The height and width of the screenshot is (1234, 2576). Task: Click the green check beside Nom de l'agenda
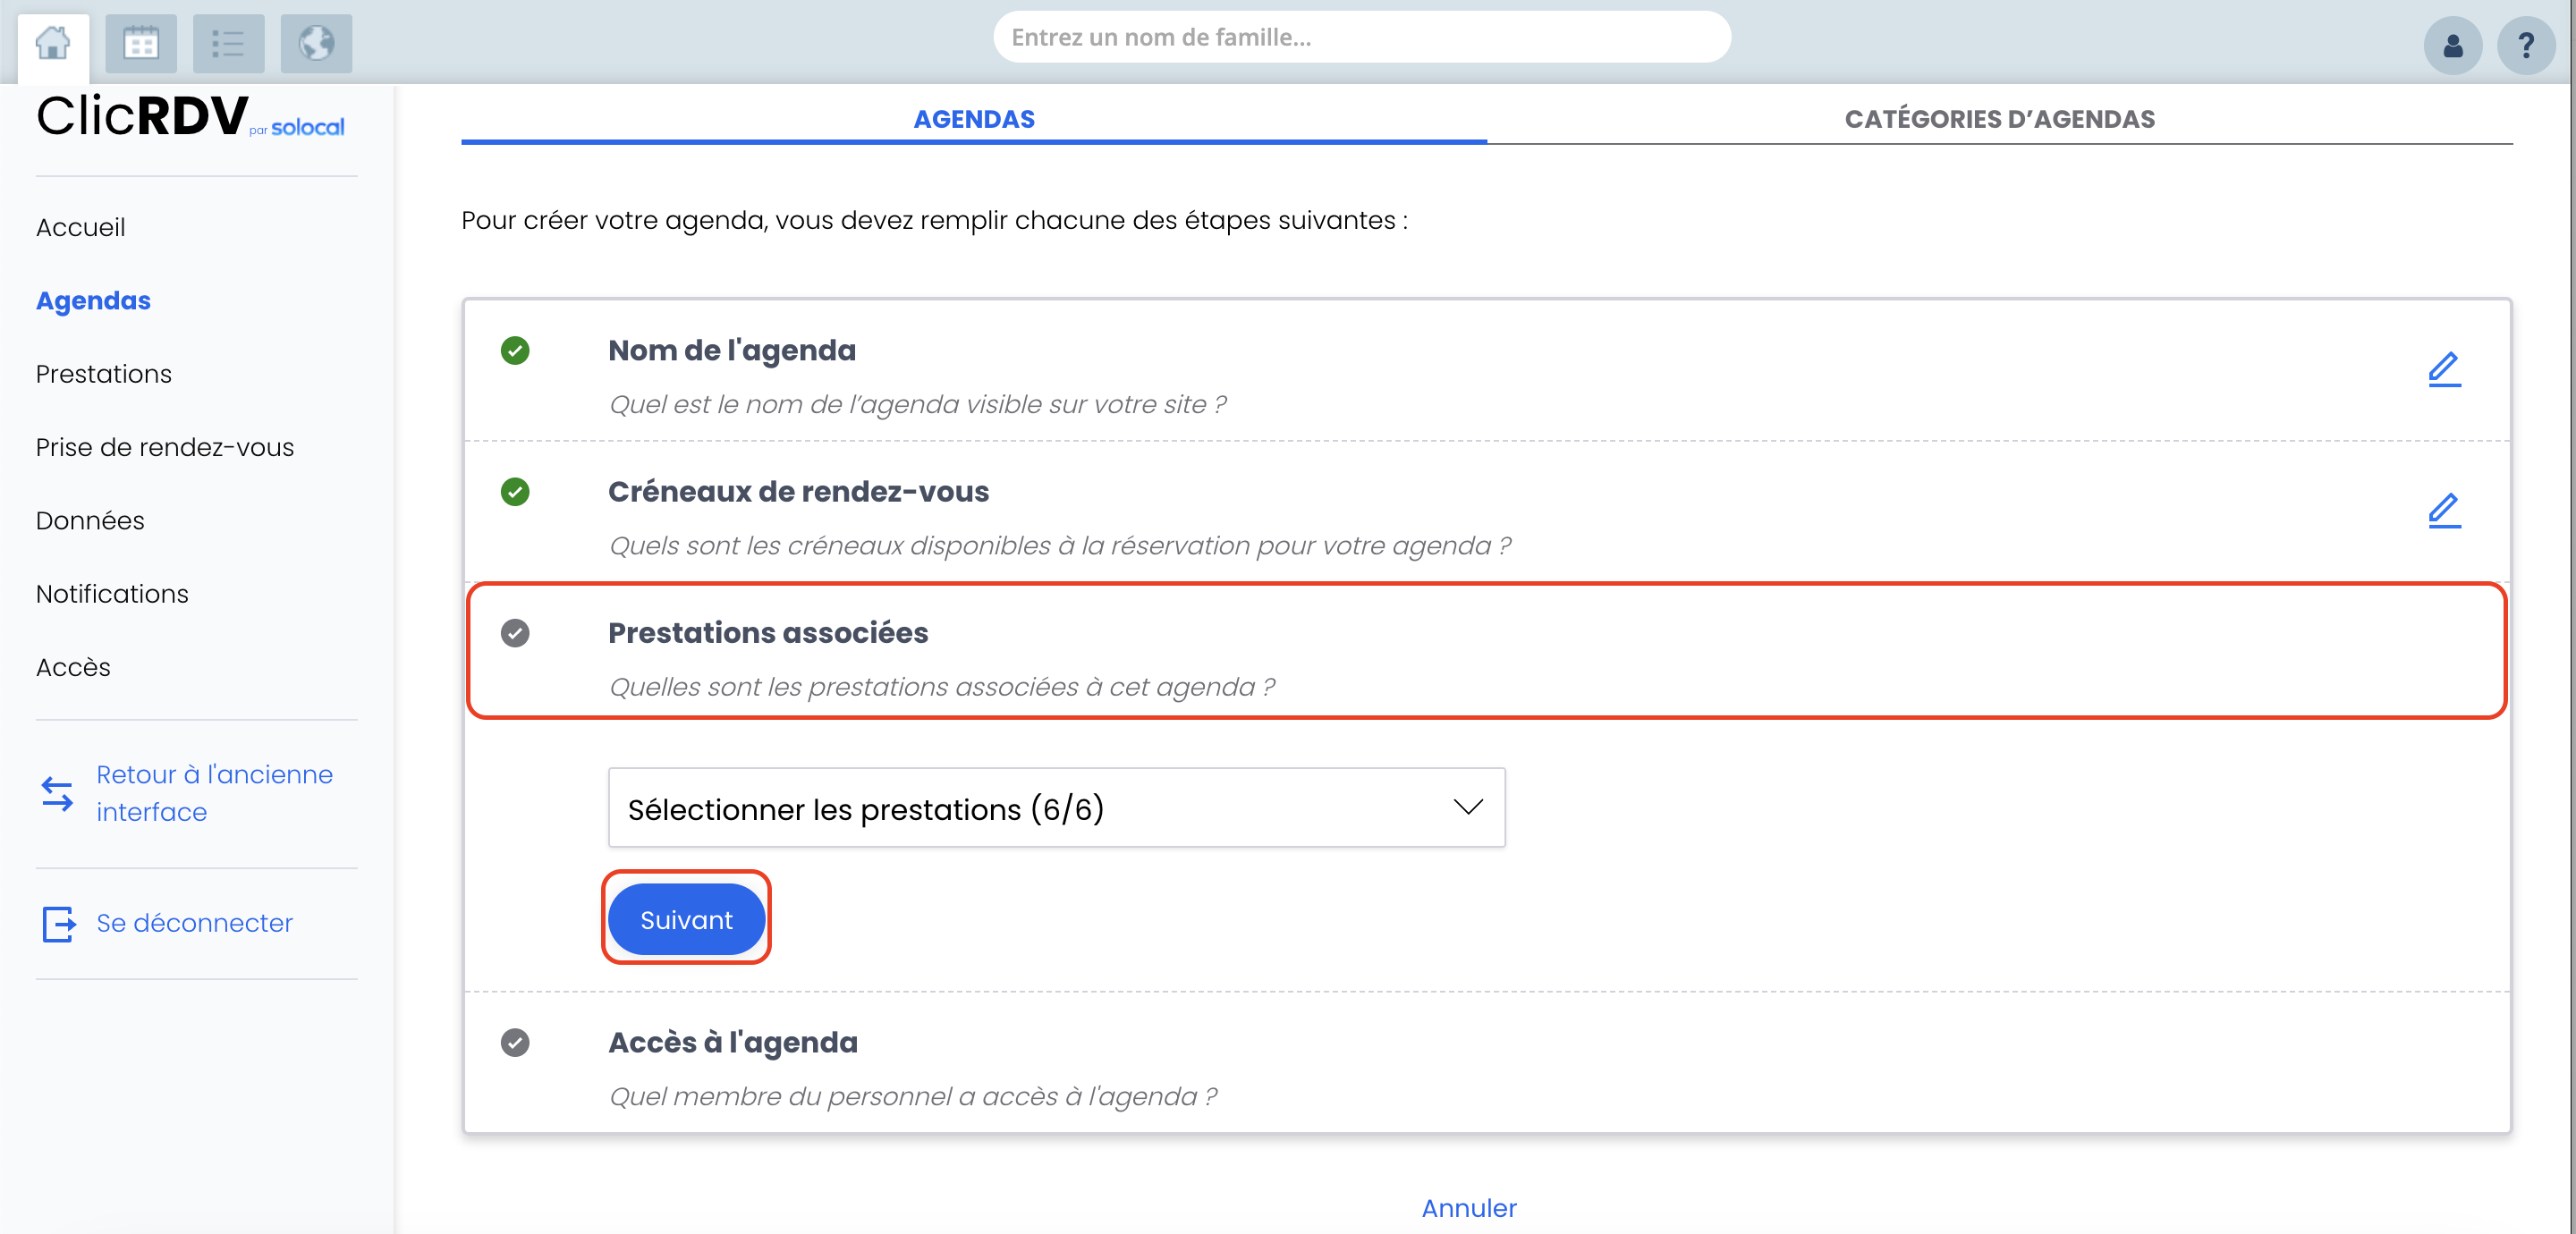tap(515, 350)
